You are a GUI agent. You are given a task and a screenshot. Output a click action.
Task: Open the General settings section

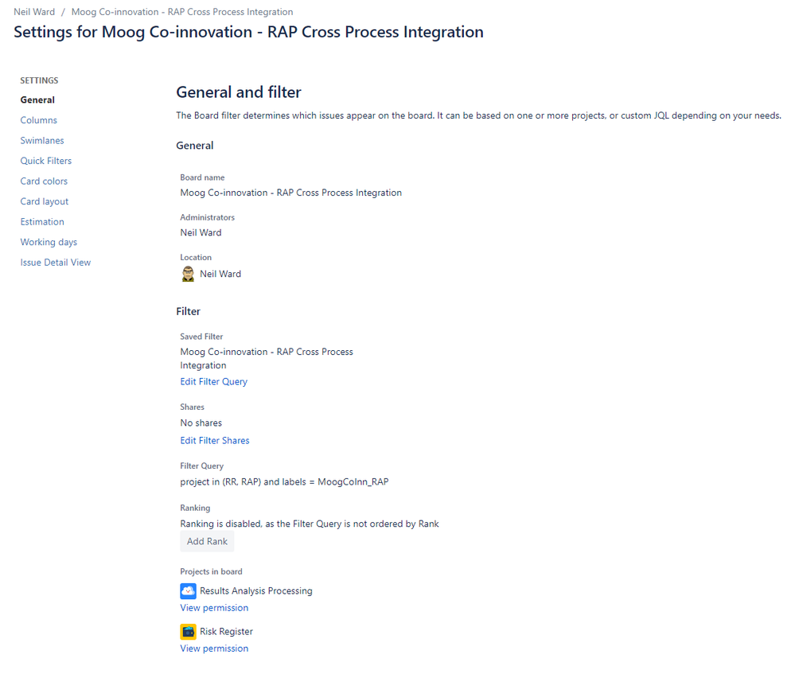[x=37, y=100]
